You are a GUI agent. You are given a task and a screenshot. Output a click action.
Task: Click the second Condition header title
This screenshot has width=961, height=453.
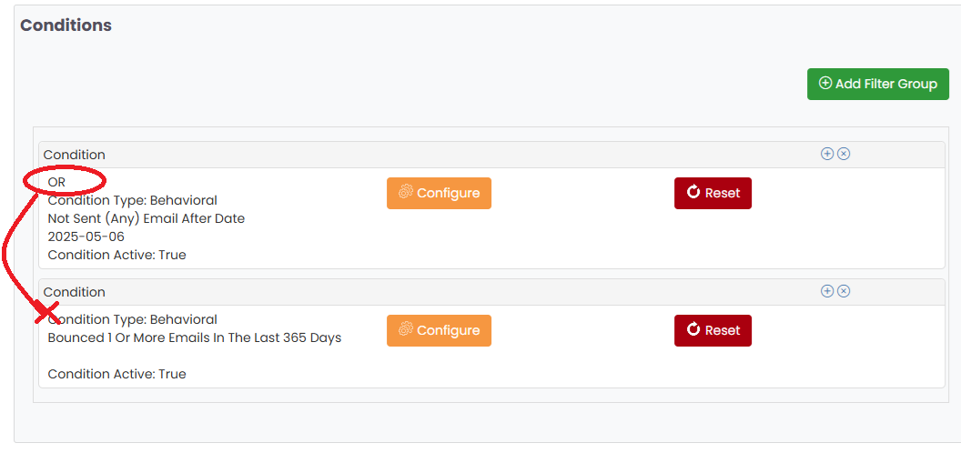pos(75,292)
